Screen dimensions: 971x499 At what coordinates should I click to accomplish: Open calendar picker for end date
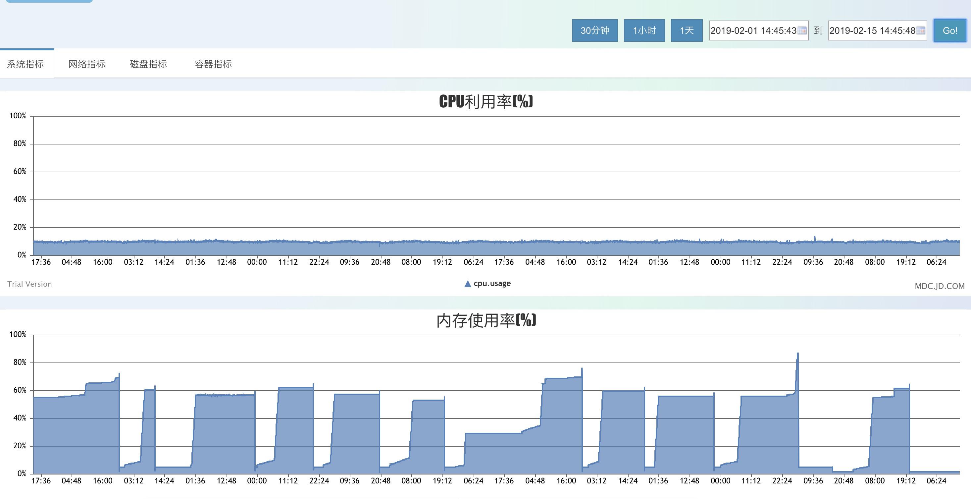tap(920, 30)
